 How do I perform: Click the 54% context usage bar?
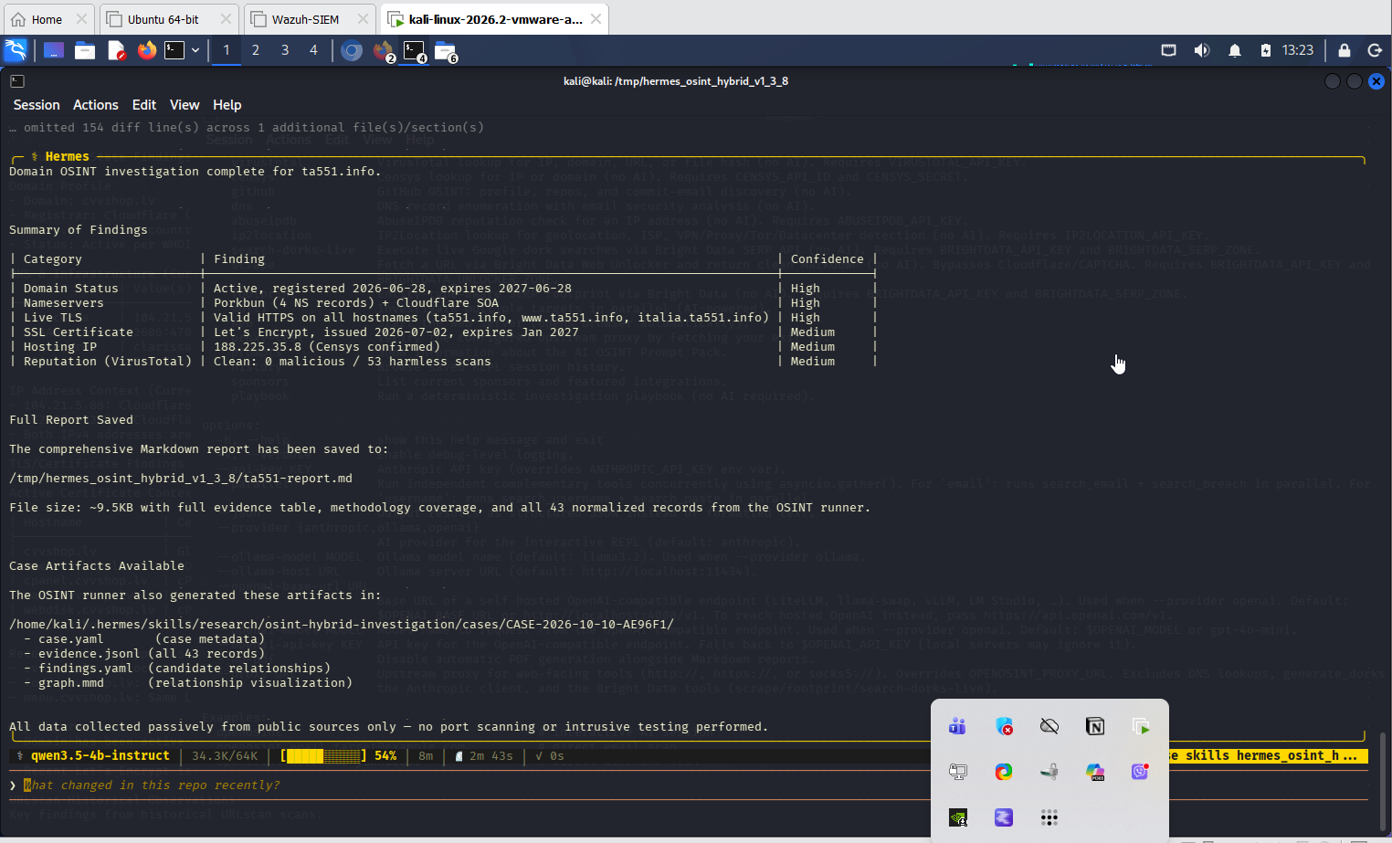(x=338, y=756)
